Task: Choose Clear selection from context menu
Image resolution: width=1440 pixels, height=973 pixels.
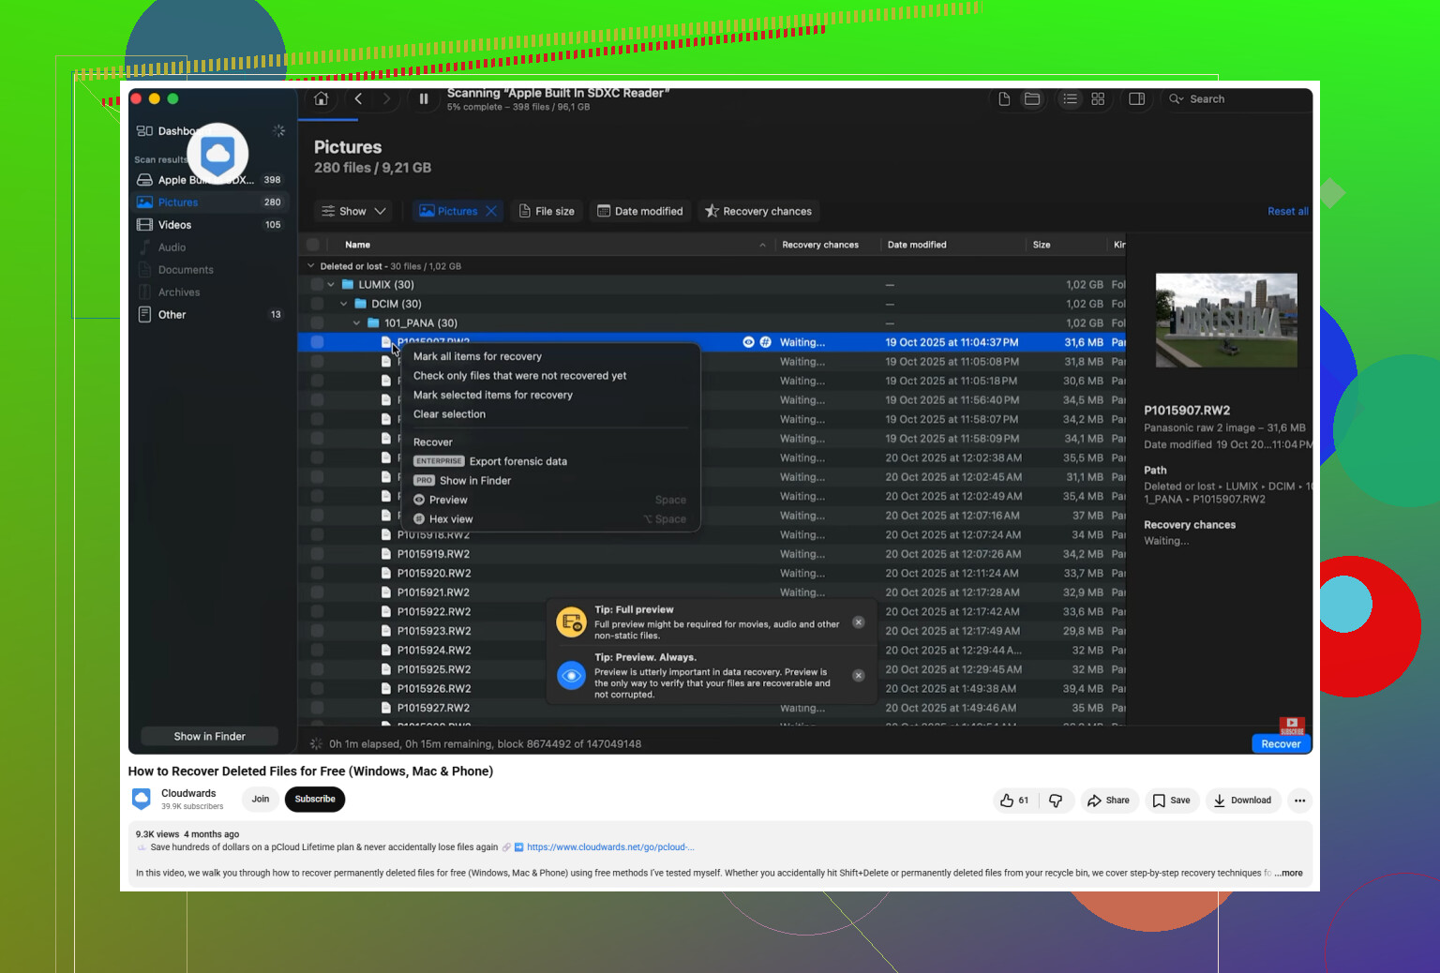Action: click(x=551, y=413)
